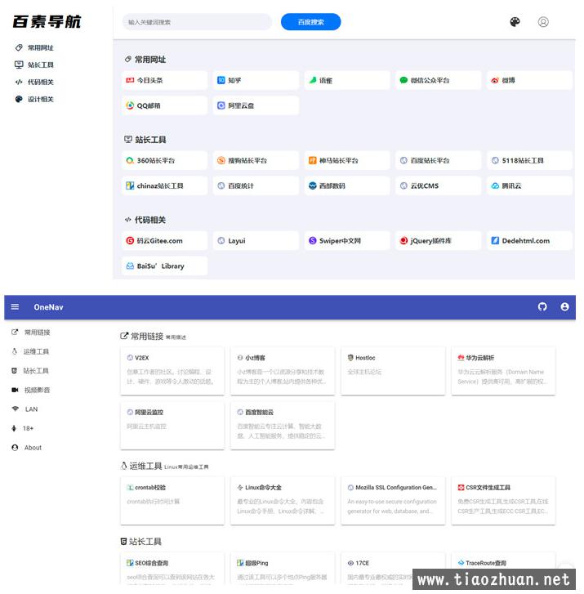
Task: Open the theme palette icon in top header
Action: coord(515,22)
